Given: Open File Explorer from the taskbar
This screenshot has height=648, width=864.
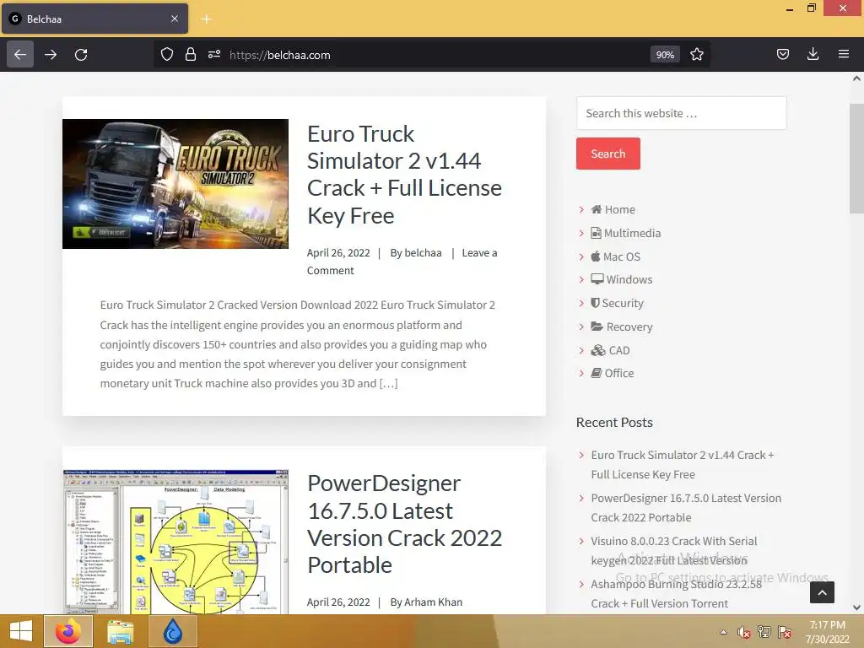Looking at the screenshot, I should tap(120, 631).
